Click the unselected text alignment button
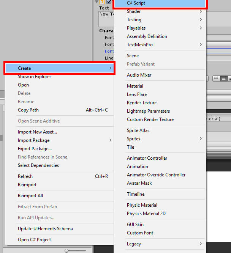This screenshot has height=253, width=231. [x=216, y=79]
